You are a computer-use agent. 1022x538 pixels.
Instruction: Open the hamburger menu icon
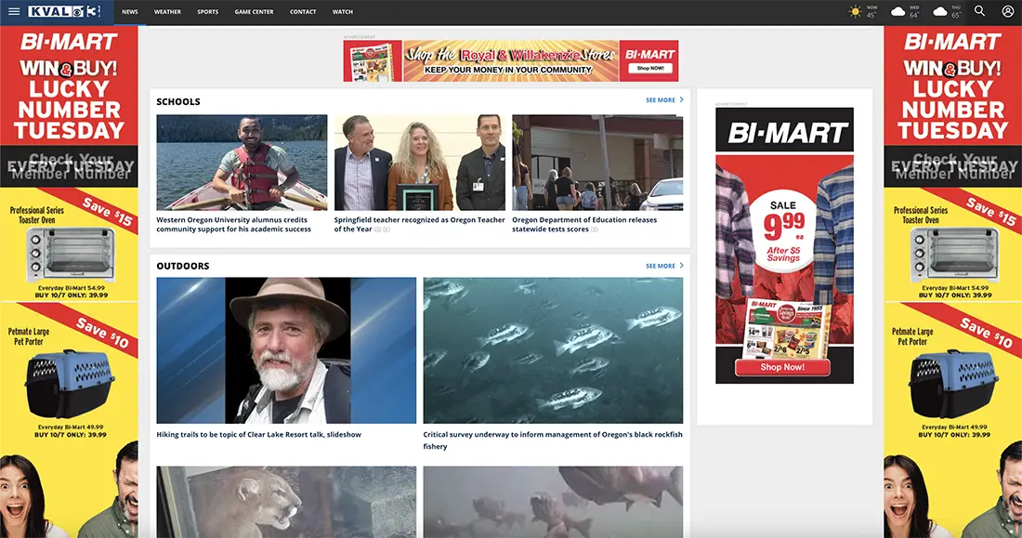(14, 12)
